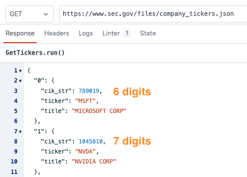Click the GetTickers.run() heading
The height and width of the screenshot is (177, 247).
(x=35, y=52)
